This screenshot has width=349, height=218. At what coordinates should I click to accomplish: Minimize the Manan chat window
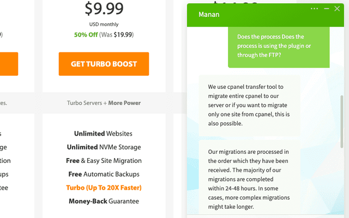327,9
